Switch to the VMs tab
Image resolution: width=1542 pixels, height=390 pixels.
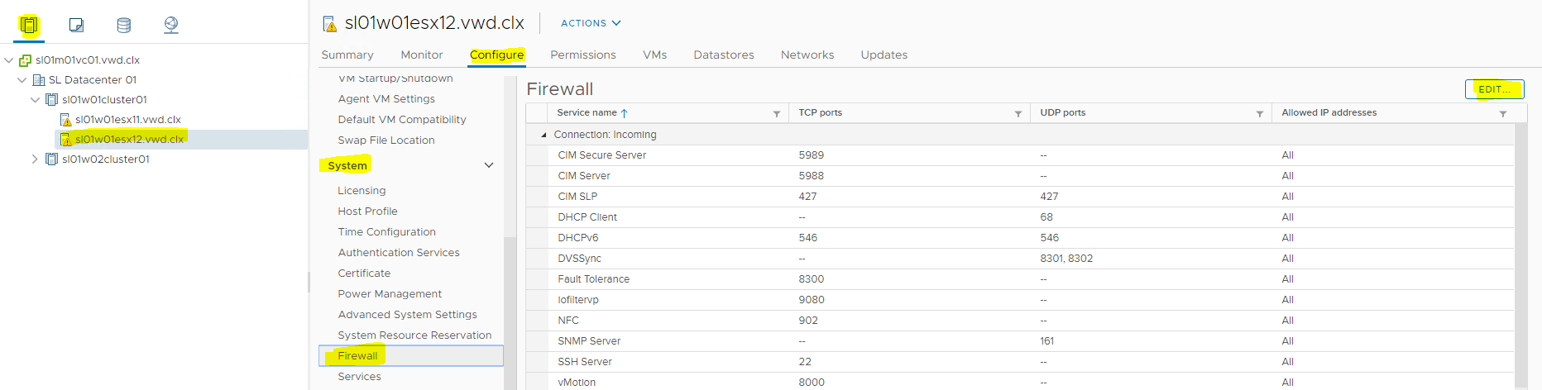click(x=655, y=55)
